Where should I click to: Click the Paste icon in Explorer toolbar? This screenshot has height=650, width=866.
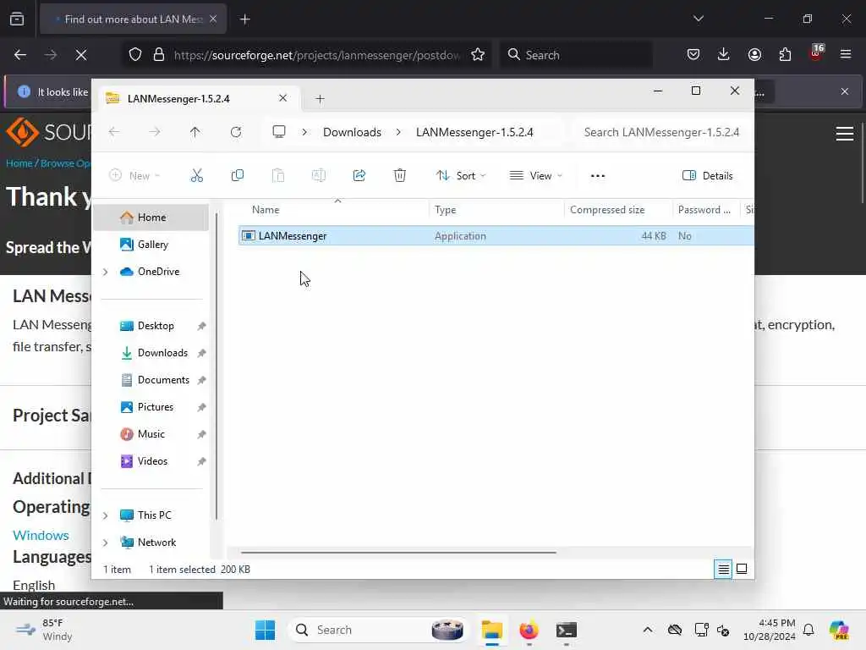(277, 176)
